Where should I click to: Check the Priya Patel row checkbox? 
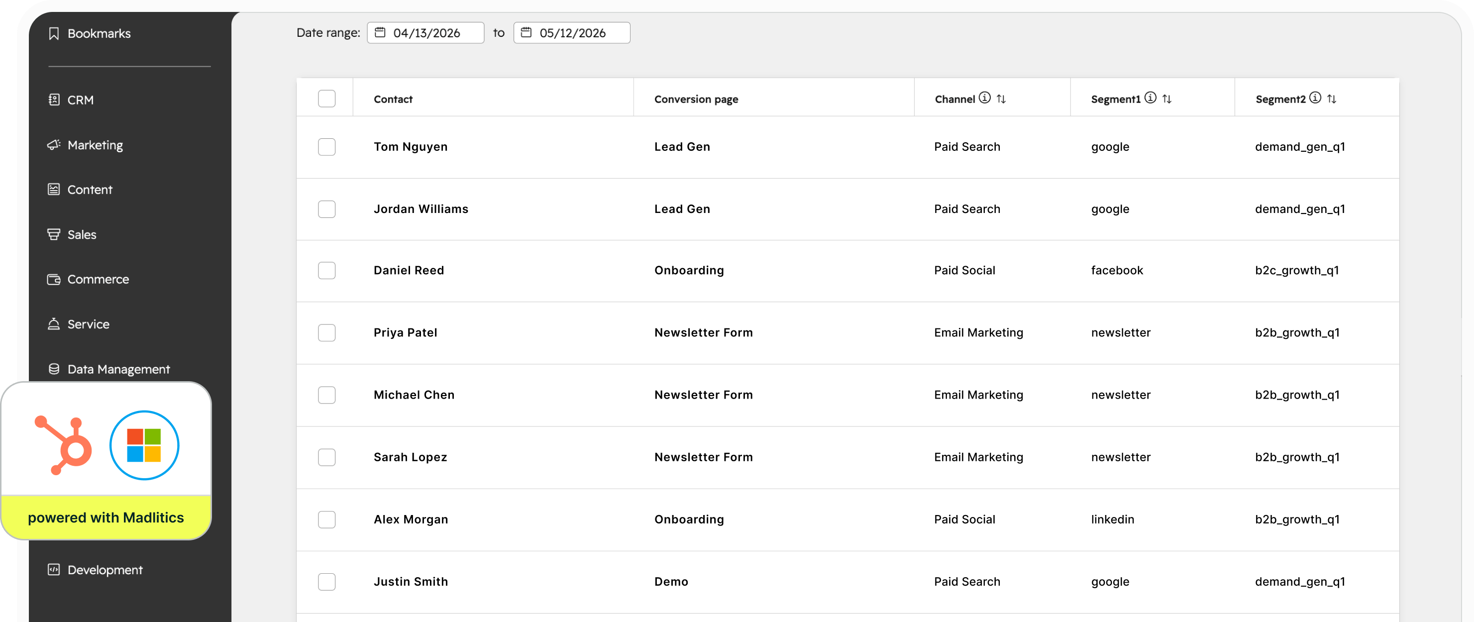(x=327, y=332)
